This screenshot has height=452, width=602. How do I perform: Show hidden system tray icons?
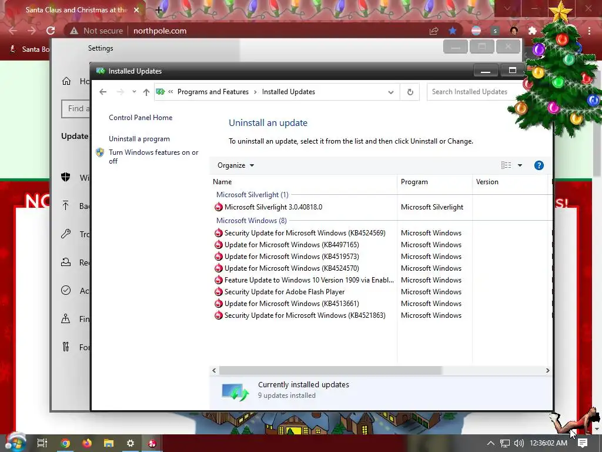490,443
